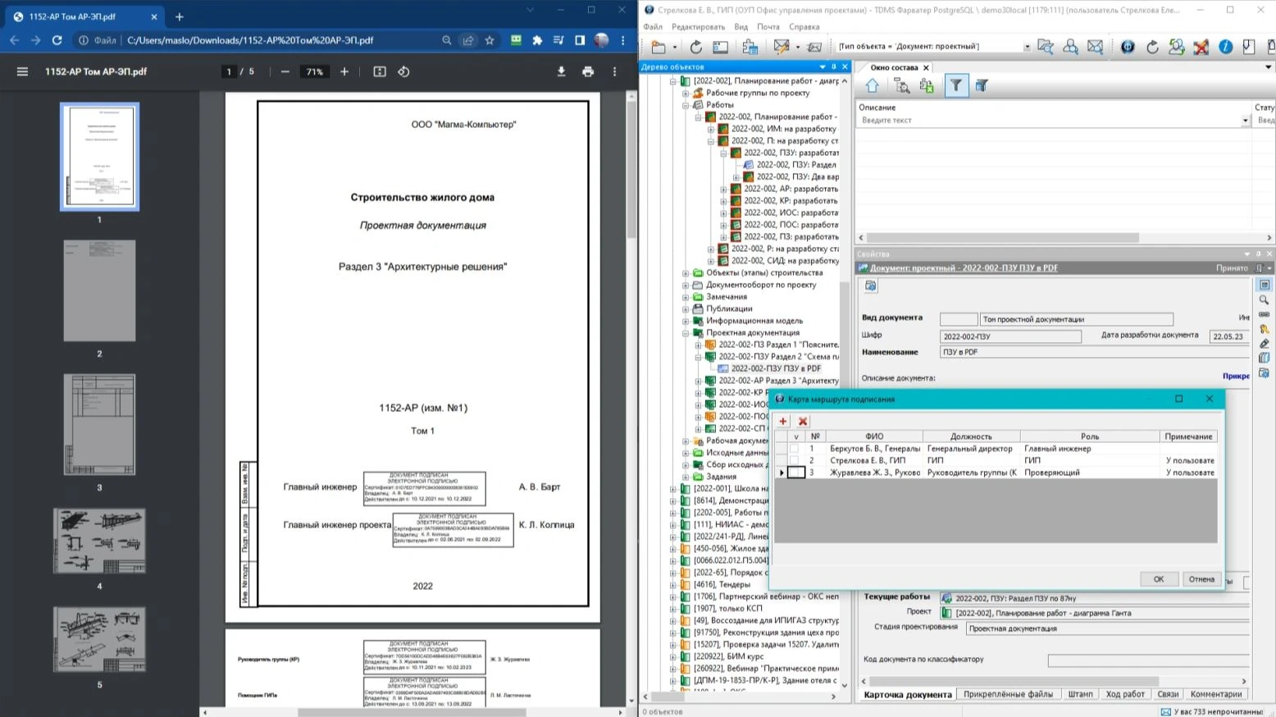Viewport: 1276px width, 717px height.
Task: Print the PDF document
Action: click(588, 71)
